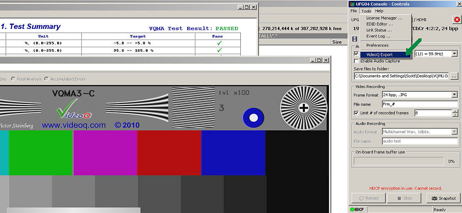Click the video File name input field
The image size is (462, 213).
click(420, 104)
